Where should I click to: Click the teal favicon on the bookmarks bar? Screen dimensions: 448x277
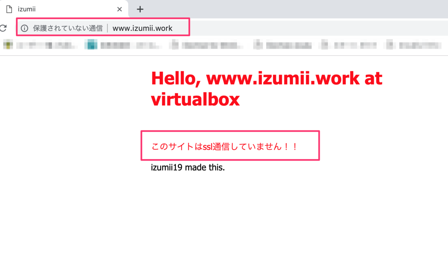point(91,44)
